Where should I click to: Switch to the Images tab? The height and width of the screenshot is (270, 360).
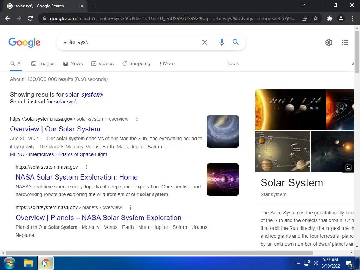pyautogui.click(x=43, y=64)
